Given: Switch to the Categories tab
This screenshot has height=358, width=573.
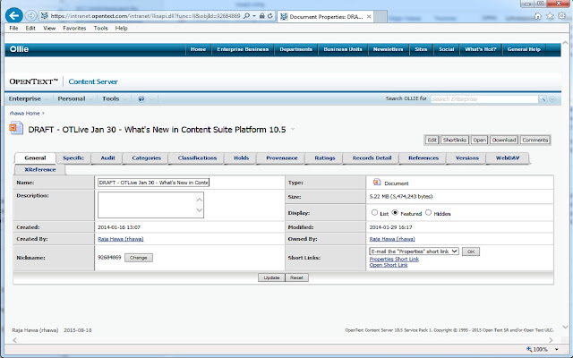Looking at the screenshot, I should tap(146, 158).
